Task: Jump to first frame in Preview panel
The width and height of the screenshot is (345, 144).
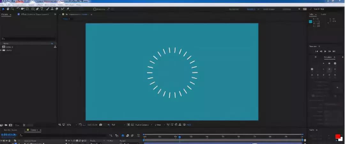Action: coord(317,51)
